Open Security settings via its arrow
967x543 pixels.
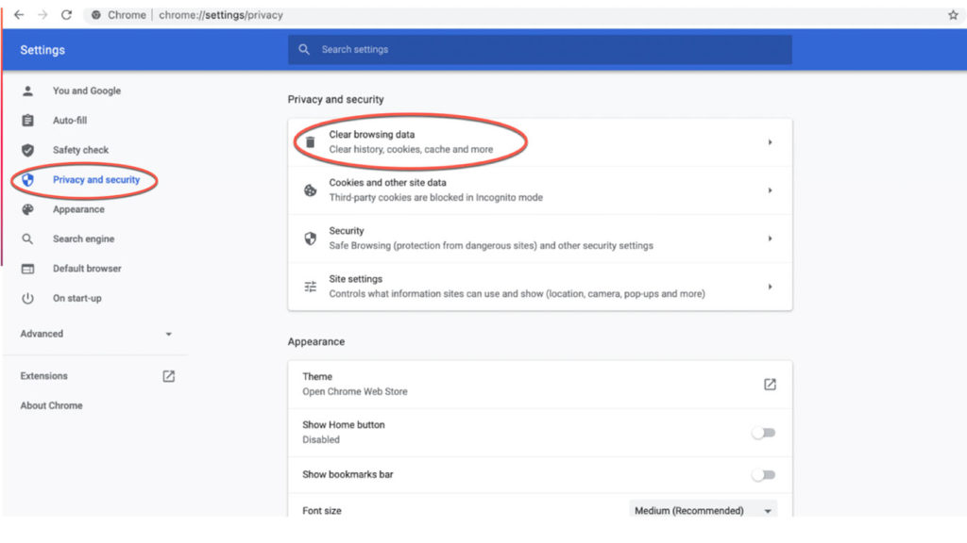point(770,239)
